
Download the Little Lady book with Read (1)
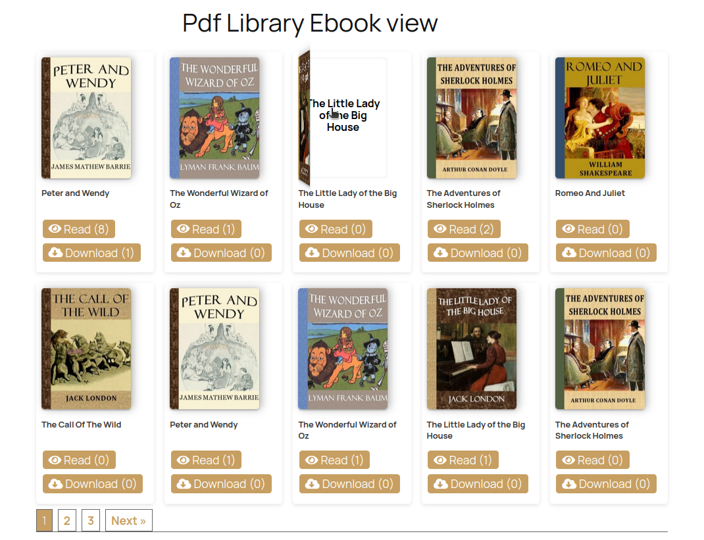point(478,484)
